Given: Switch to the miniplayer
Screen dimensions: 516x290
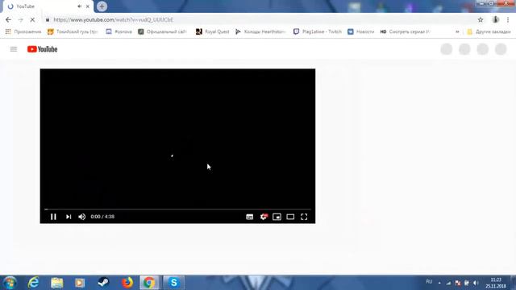Looking at the screenshot, I should pos(277,217).
